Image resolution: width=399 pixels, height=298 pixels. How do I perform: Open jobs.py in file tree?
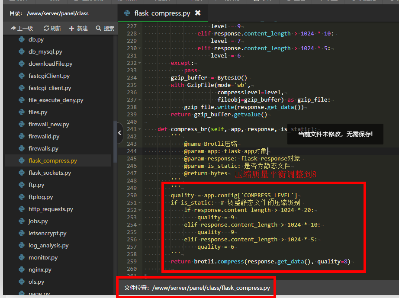[x=38, y=221]
